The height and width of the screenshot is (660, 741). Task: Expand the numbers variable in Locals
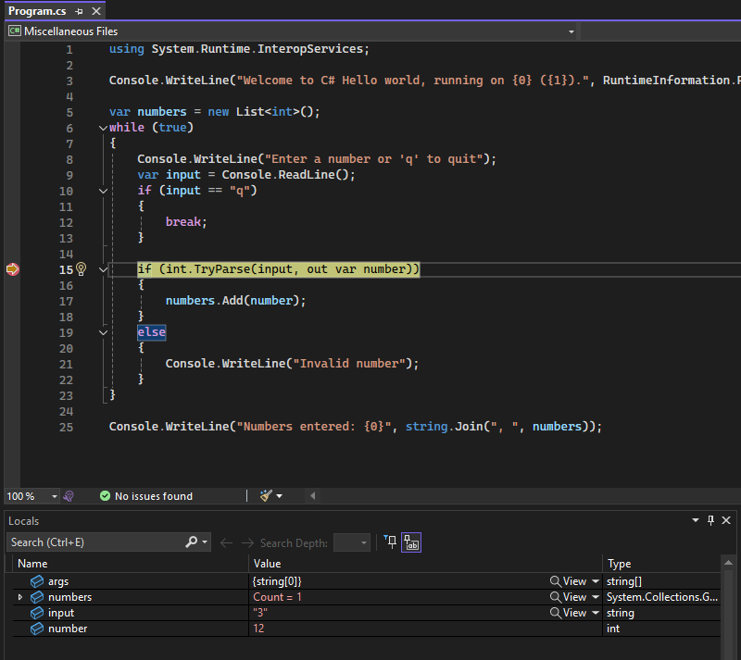[19, 597]
